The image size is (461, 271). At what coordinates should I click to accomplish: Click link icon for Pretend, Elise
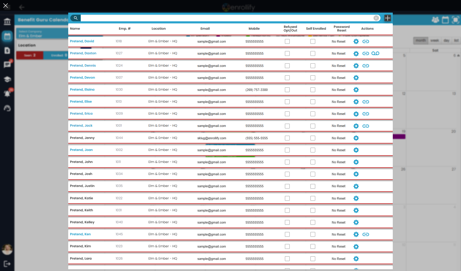tap(366, 102)
